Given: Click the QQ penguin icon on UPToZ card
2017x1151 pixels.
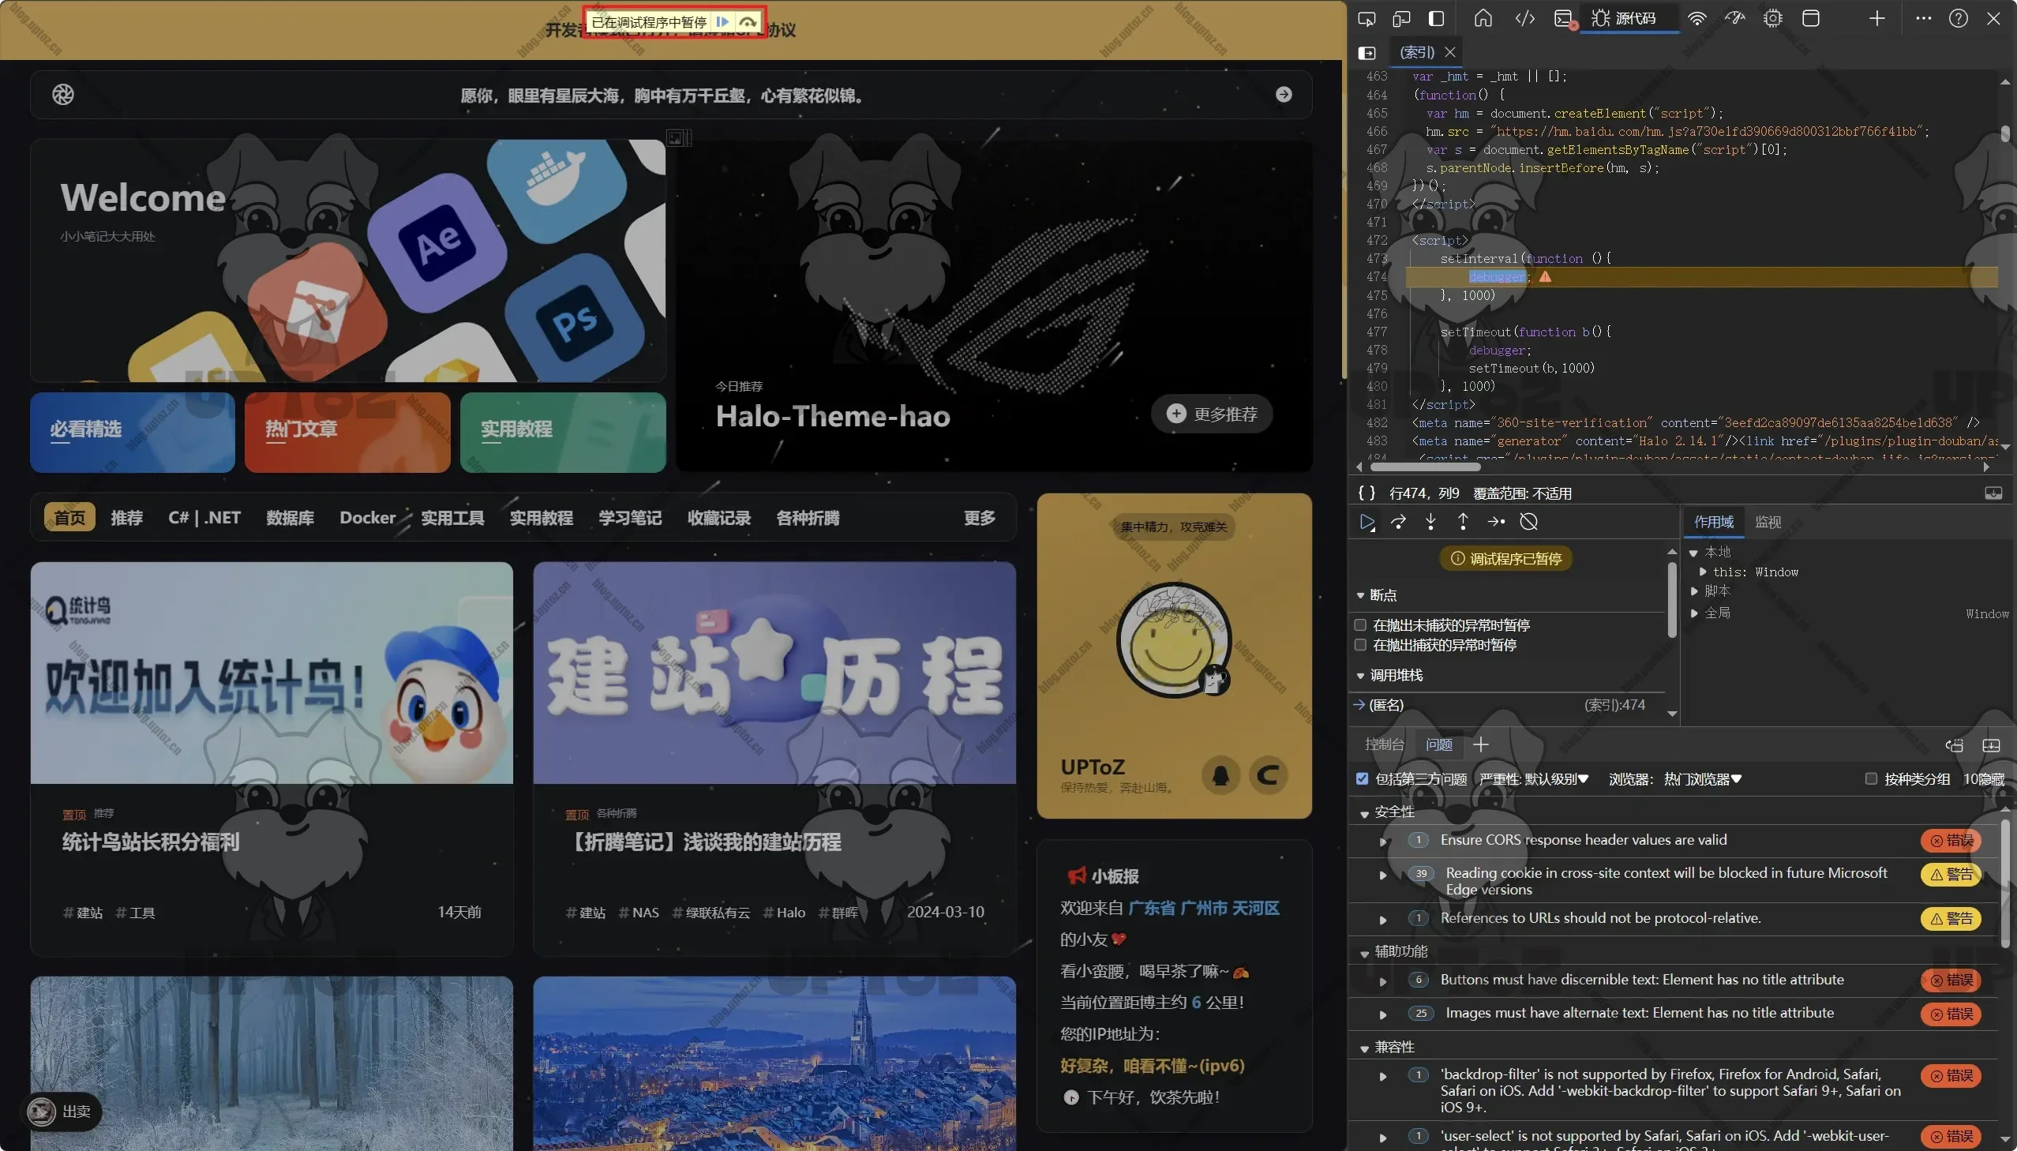Looking at the screenshot, I should coord(1220,775).
